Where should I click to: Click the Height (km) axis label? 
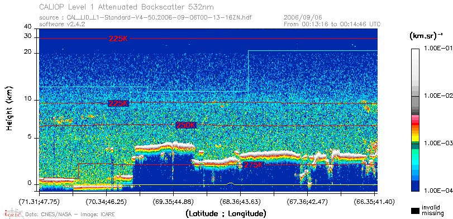click(9, 108)
